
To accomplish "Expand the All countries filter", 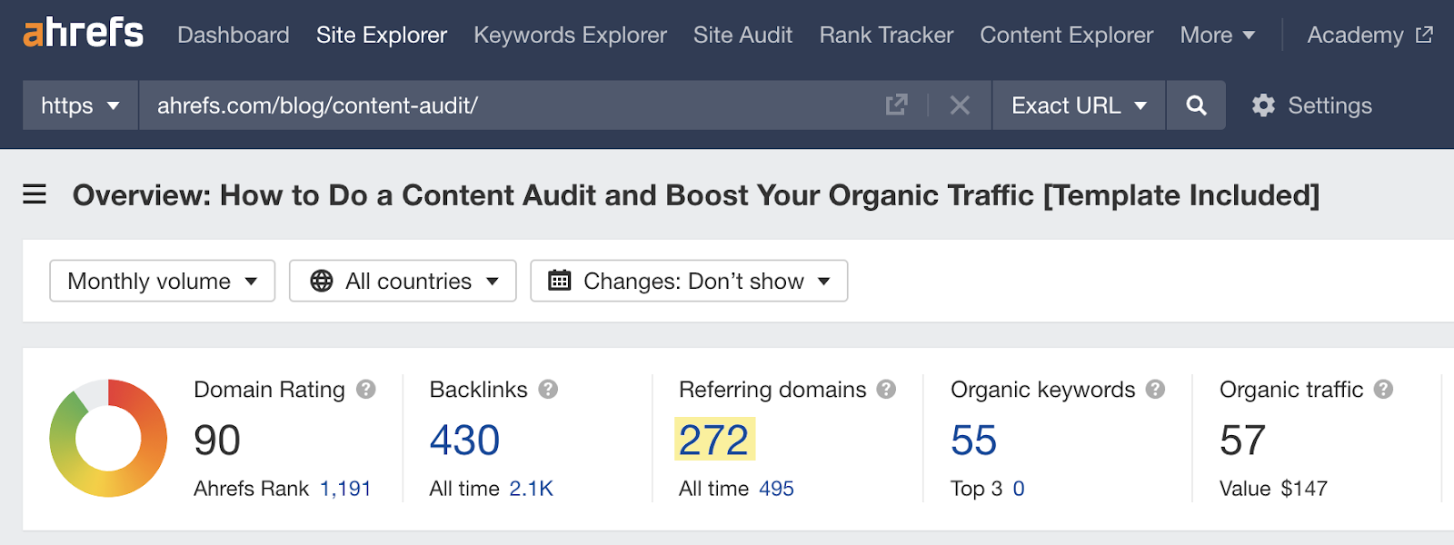I will (403, 281).
